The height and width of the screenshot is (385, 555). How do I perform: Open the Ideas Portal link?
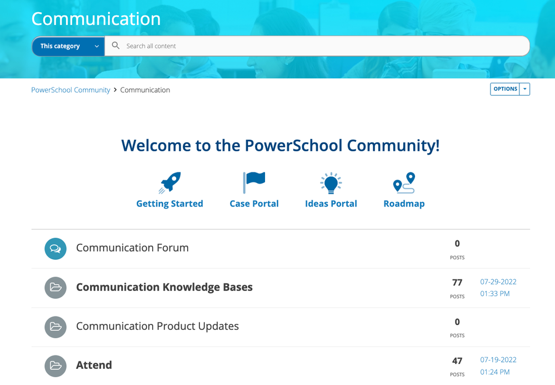tap(331, 204)
